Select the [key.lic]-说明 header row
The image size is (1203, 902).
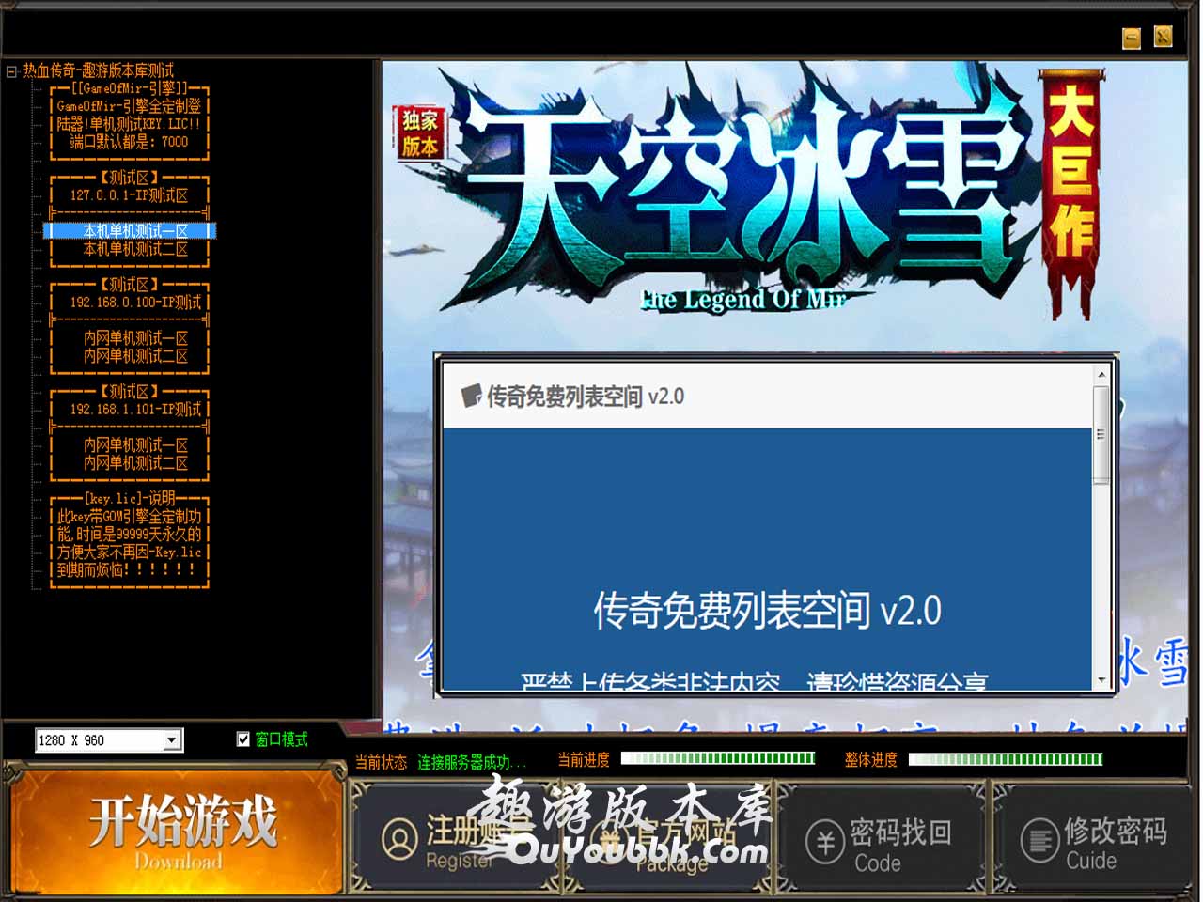click(130, 499)
